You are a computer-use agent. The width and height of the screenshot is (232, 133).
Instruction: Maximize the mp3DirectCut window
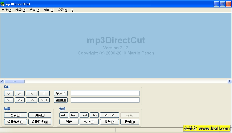click(222, 4)
